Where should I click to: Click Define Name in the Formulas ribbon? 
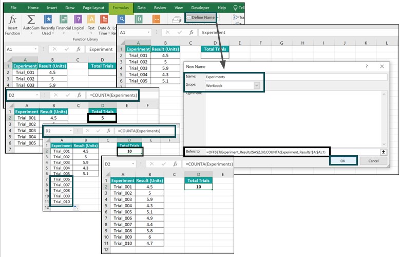201,17
